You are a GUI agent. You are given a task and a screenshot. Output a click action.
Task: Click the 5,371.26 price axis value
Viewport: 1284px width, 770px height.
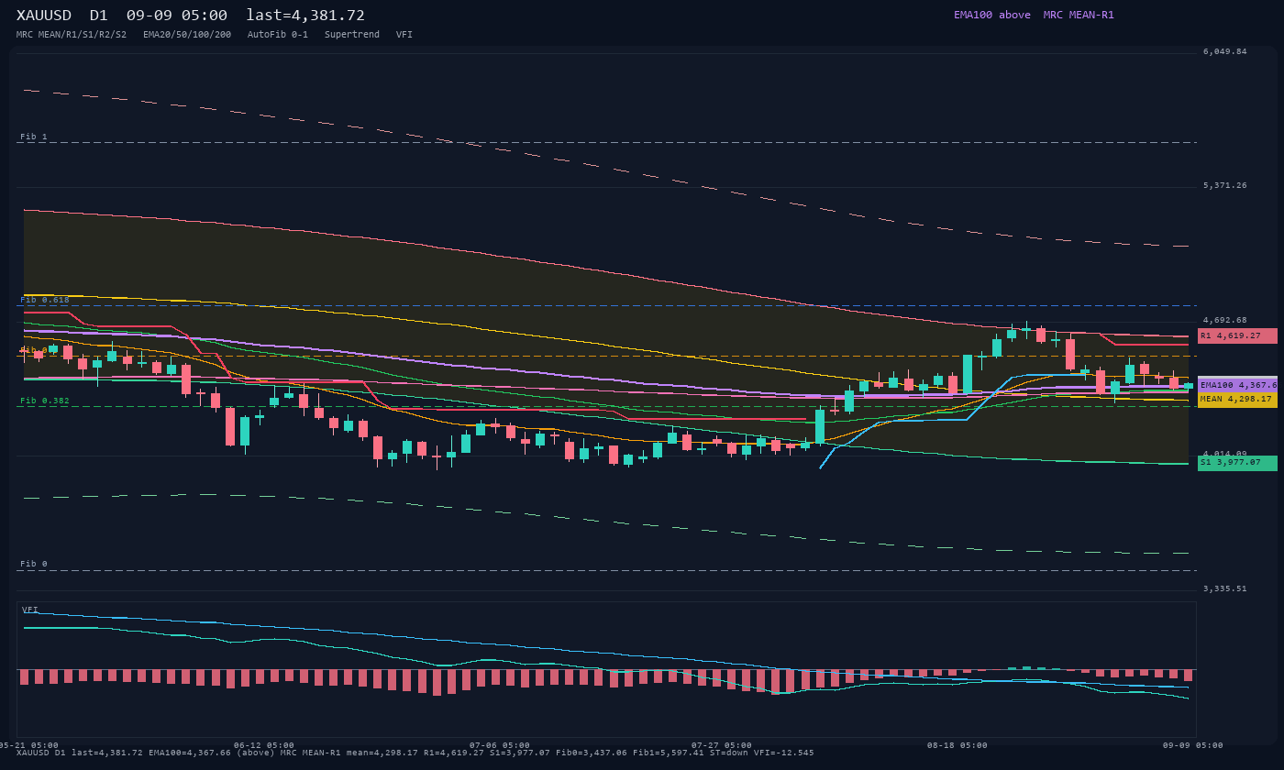tap(1225, 185)
